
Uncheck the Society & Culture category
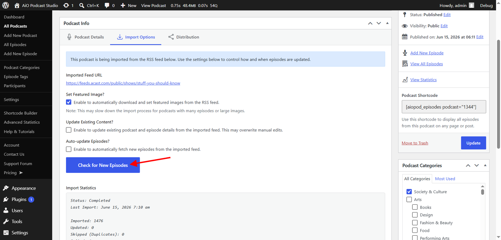[409, 192]
